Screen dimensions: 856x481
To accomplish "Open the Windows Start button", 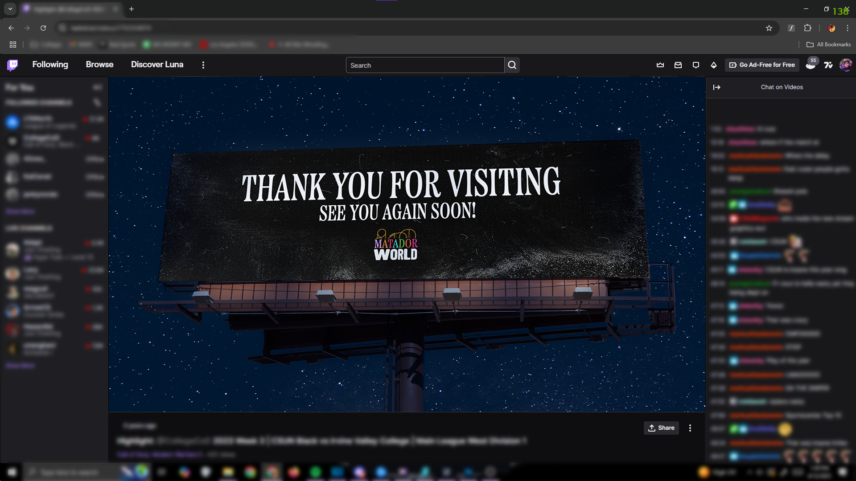I will tap(12, 472).
